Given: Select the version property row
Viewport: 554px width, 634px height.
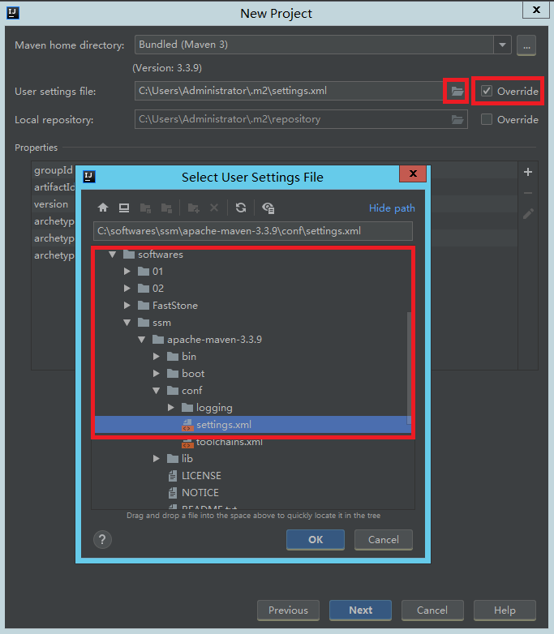Looking at the screenshot, I should pos(54,204).
